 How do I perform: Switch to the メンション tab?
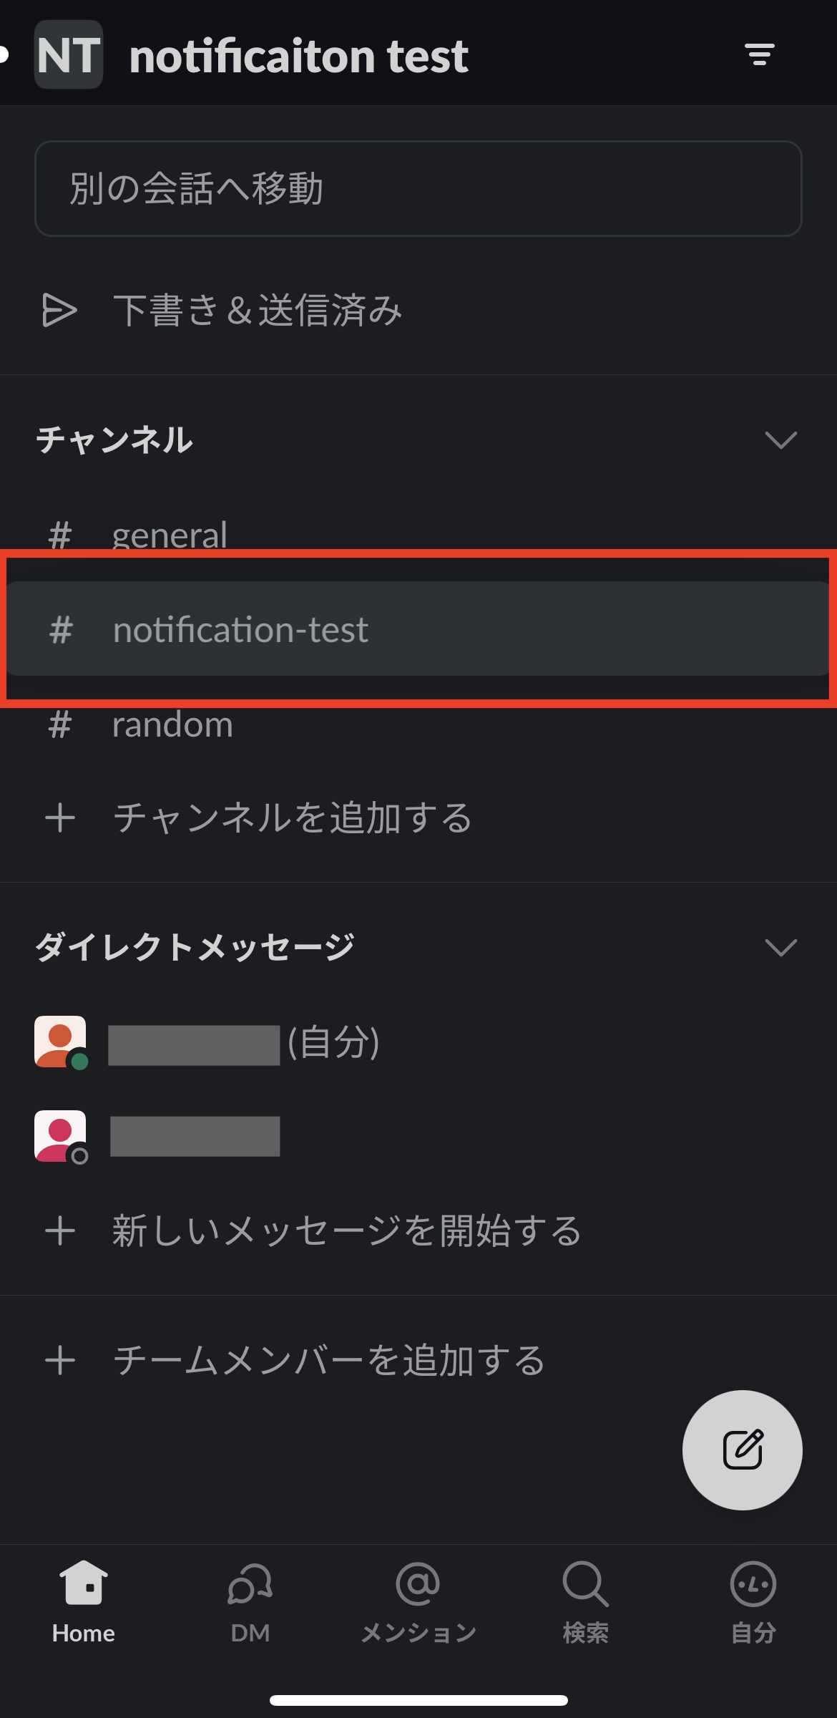click(x=418, y=1602)
